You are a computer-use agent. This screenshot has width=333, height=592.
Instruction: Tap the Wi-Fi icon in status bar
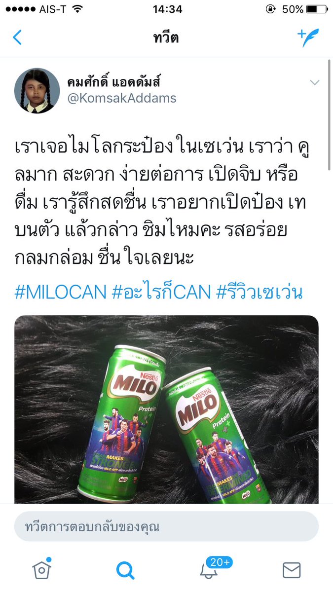pos(77,9)
